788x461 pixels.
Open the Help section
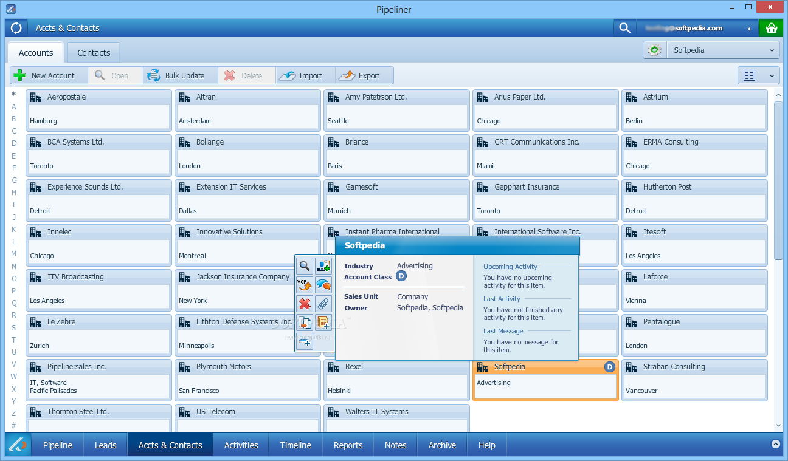(x=486, y=445)
